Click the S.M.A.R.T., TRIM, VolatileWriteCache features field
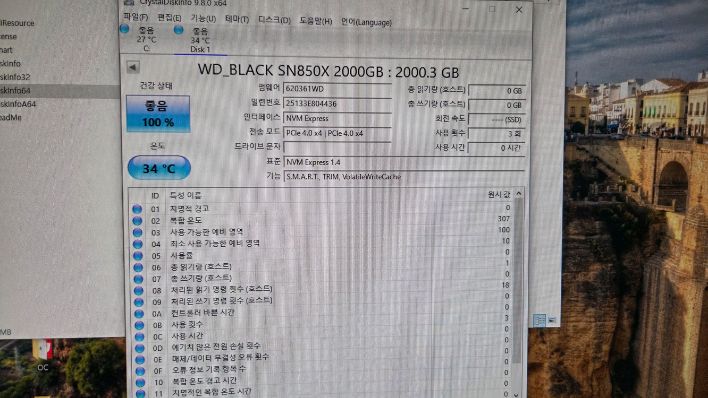Screen dimensions: 708x398 (404, 177)
